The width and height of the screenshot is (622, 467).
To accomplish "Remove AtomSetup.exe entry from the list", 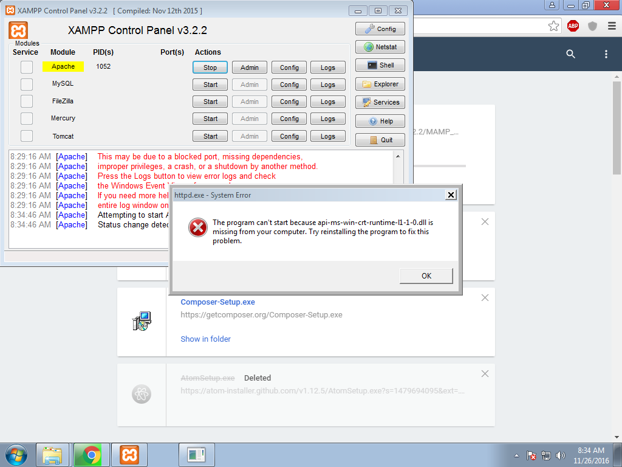I will 485,374.
